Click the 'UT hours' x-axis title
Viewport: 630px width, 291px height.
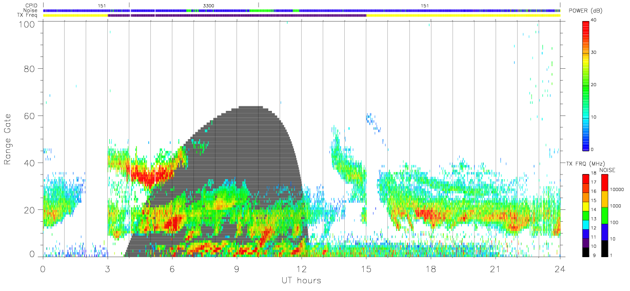[x=300, y=281]
